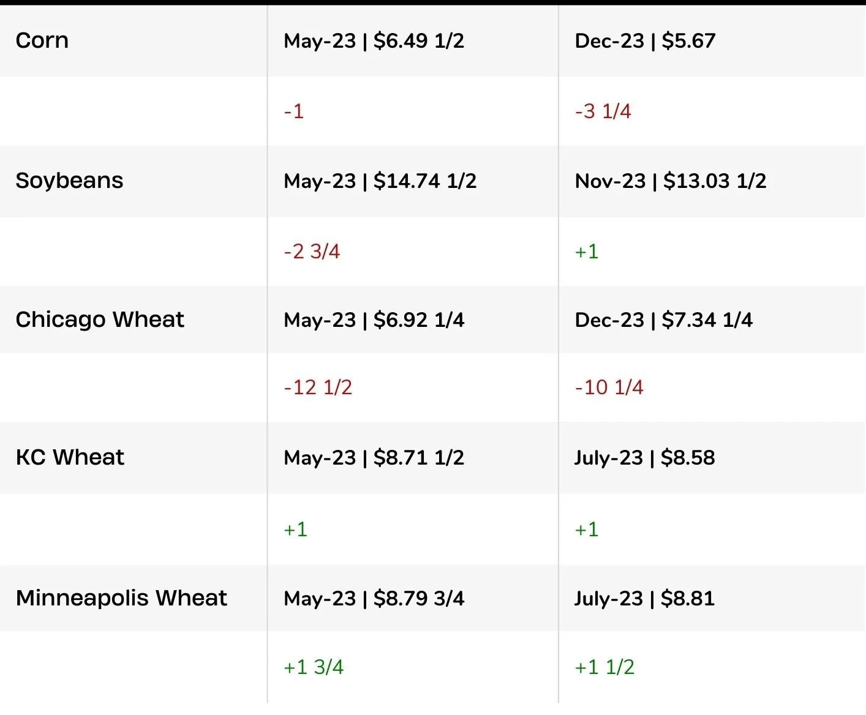This screenshot has height=715, width=866.
Task: Click Soybeans Nov-23 price $13.03 1/2
Action: pos(671,181)
